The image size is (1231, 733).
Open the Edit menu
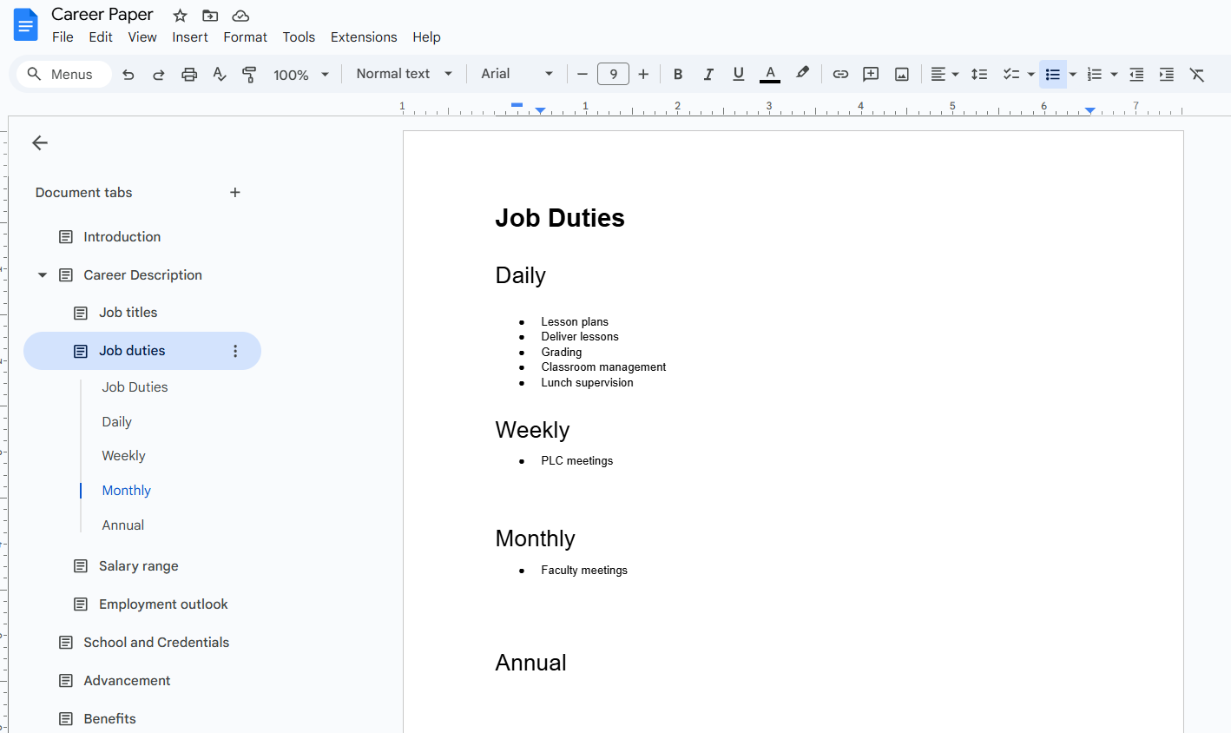[x=101, y=37]
